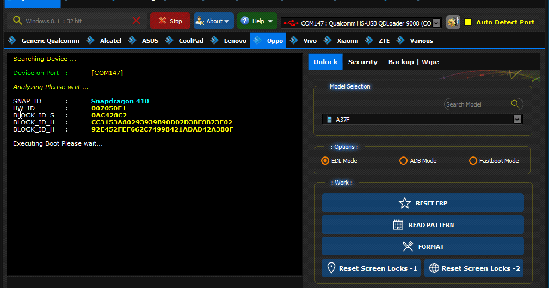Select the Lenovo brand tab
549x288 pixels.
click(x=235, y=41)
